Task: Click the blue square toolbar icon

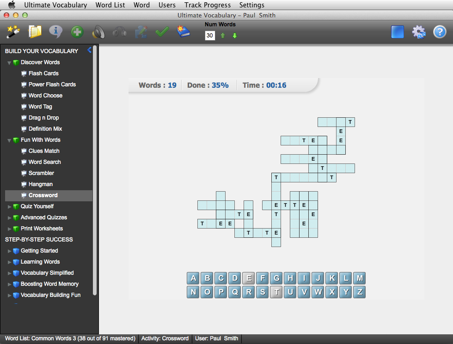Action: pos(398,32)
